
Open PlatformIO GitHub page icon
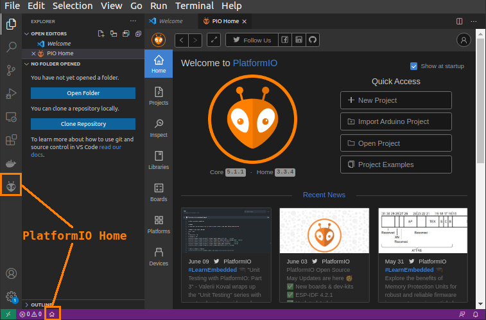[313, 40]
